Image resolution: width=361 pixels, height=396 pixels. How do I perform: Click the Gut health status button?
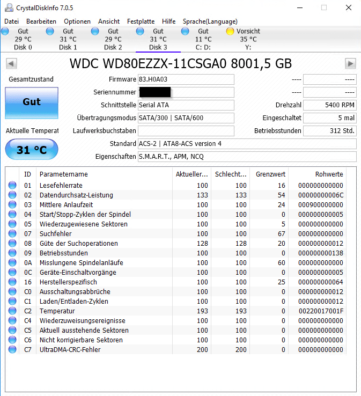(32, 103)
